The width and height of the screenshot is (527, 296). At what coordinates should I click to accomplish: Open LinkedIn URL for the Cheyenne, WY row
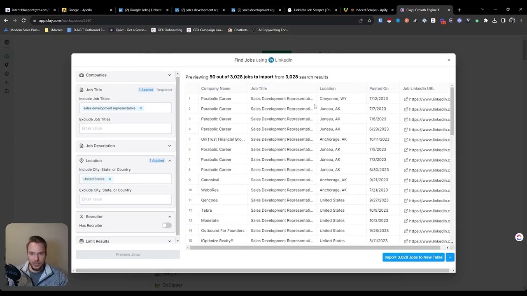pyautogui.click(x=427, y=99)
